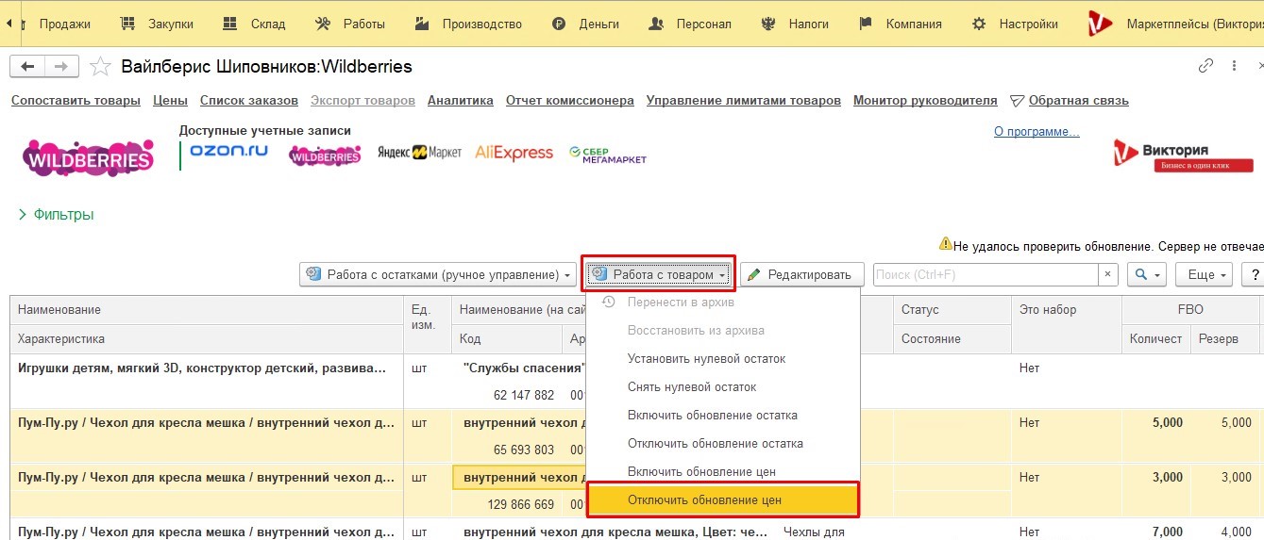Click the person icon for Персонал
Screen dimensions: 1264x540
coord(658,24)
